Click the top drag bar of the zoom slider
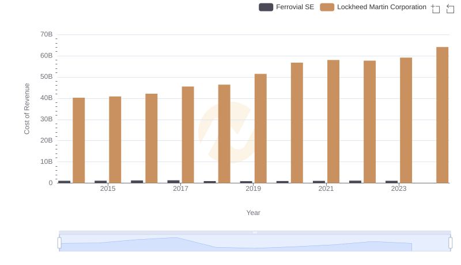This screenshot has width=461, height=265. [255, 232]
